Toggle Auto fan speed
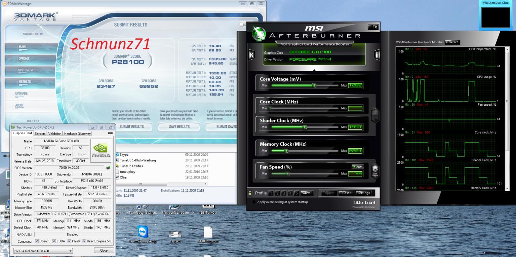The width and height of the screenshot is (516, 257). tap(358, 167)
